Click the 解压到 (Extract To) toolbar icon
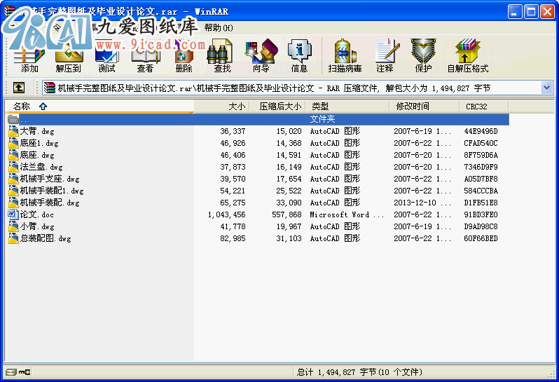The image size is (559, 382). (69, 56)
